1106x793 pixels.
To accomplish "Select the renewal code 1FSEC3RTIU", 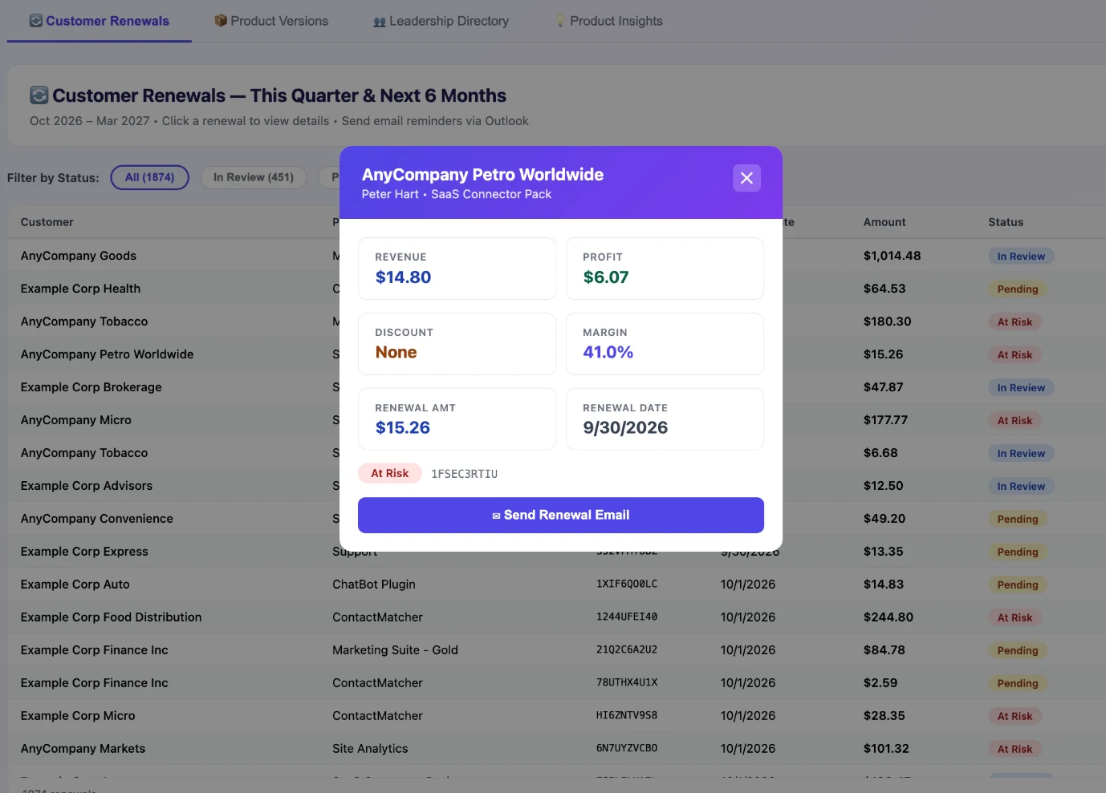I will (x=465, y=474).
